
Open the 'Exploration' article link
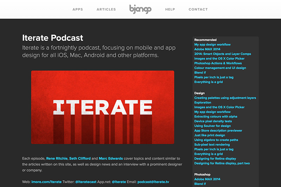click(203, 102)
